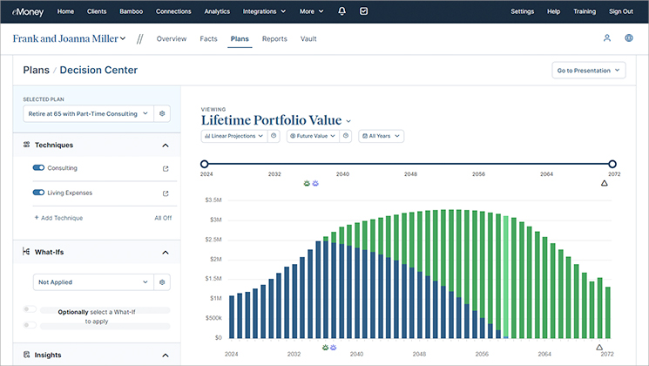
Task: Open the All Years dropdown
Action: click(382, 136)
